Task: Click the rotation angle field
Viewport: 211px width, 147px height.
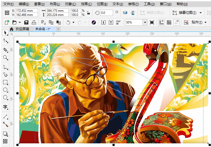Action: [107, 13]
